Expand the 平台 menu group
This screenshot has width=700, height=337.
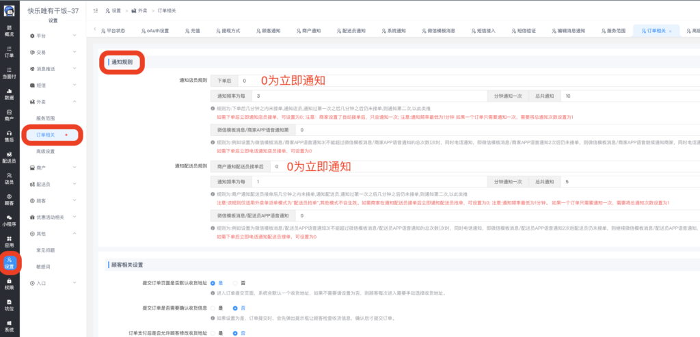click(x=53, y=36)
